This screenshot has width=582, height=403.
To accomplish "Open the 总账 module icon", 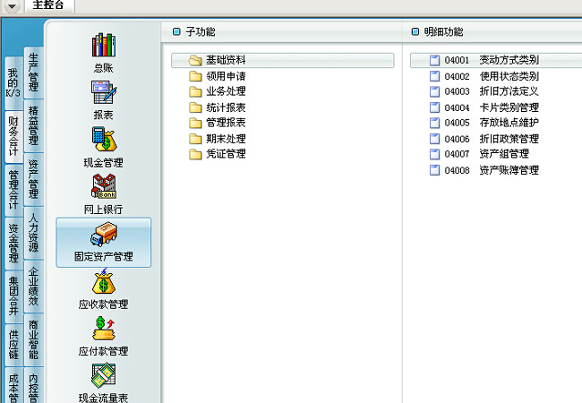I will 104,46.
